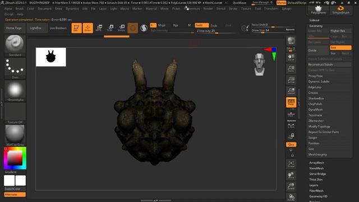The height and width of the screenshot is (202, 359).
Task: Click the Divide button
Action: click(318, 50)
